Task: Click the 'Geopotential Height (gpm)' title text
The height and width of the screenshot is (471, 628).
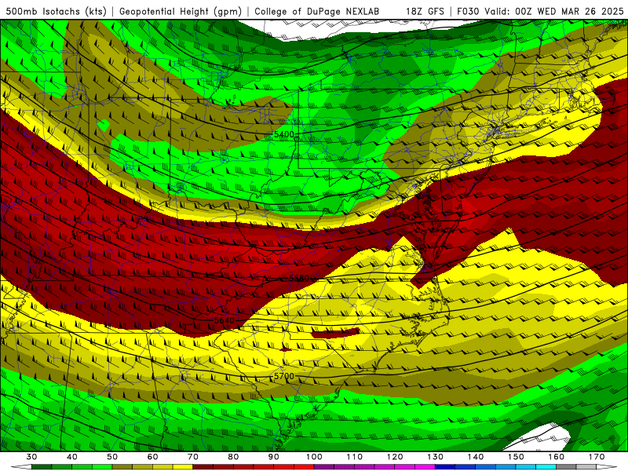Action: pyautogui.click(x=181, y=11)
